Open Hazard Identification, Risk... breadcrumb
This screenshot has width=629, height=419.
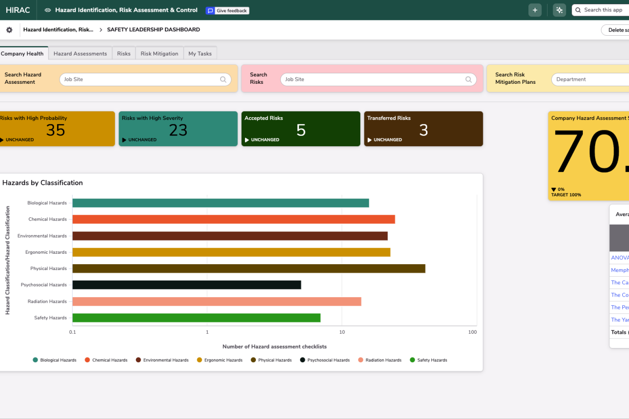pyautogui.click(x=58, y=30)
